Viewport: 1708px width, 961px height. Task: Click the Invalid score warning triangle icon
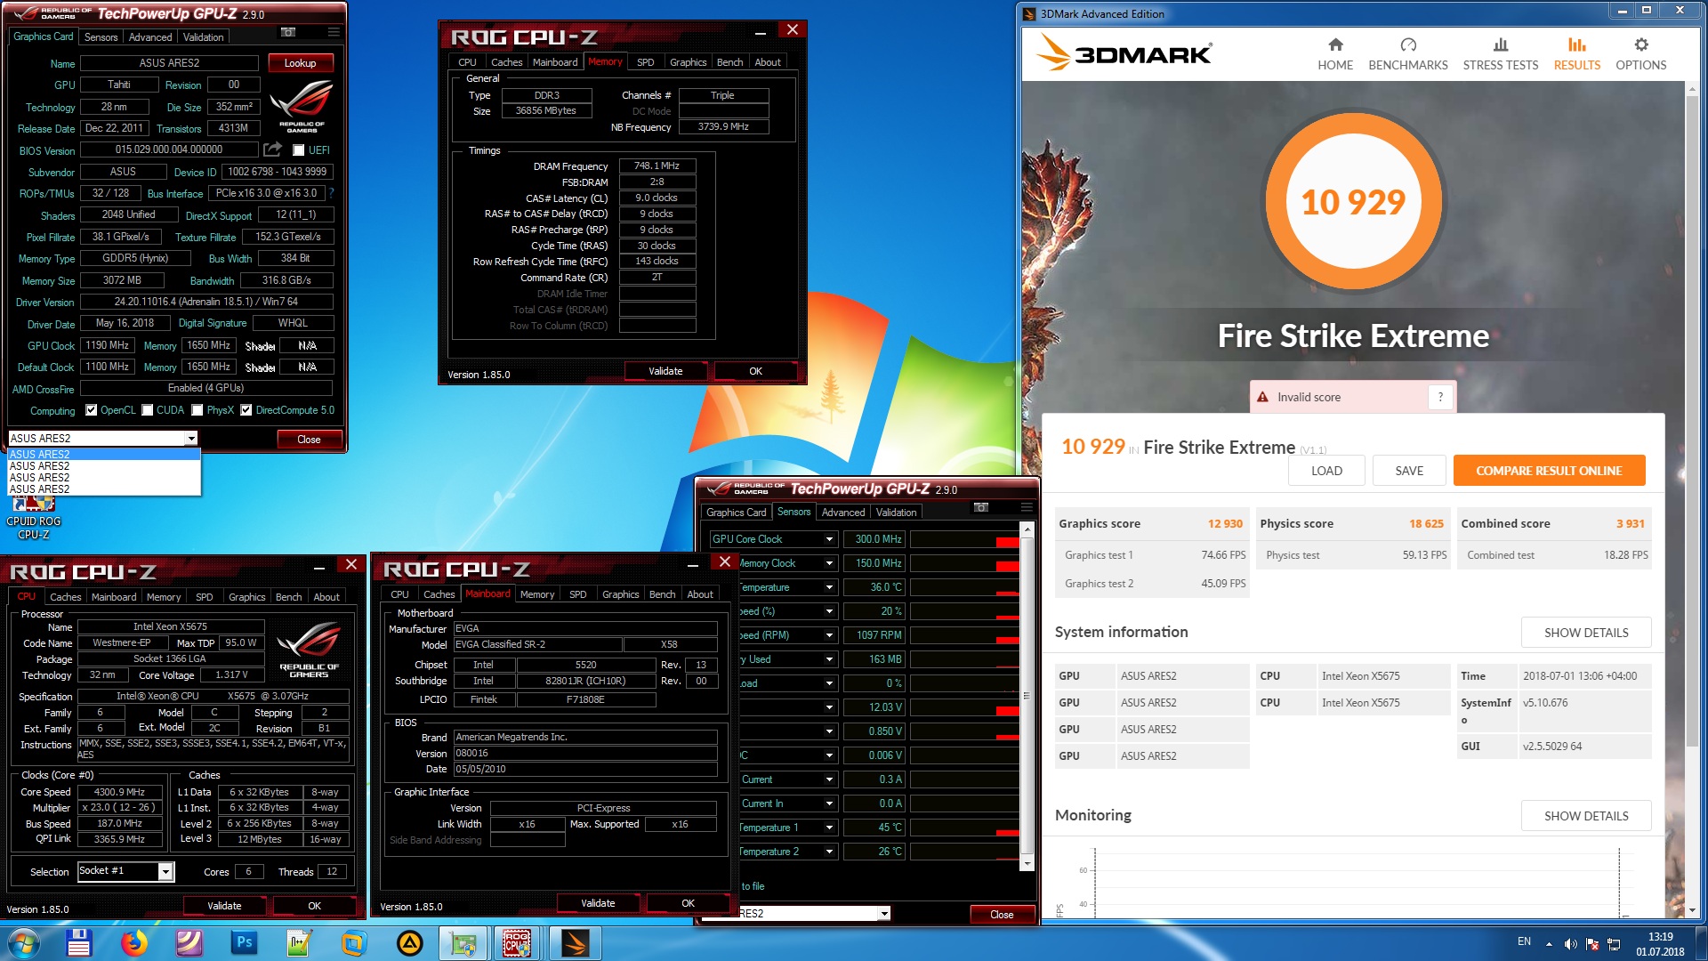click(1261, 397)
